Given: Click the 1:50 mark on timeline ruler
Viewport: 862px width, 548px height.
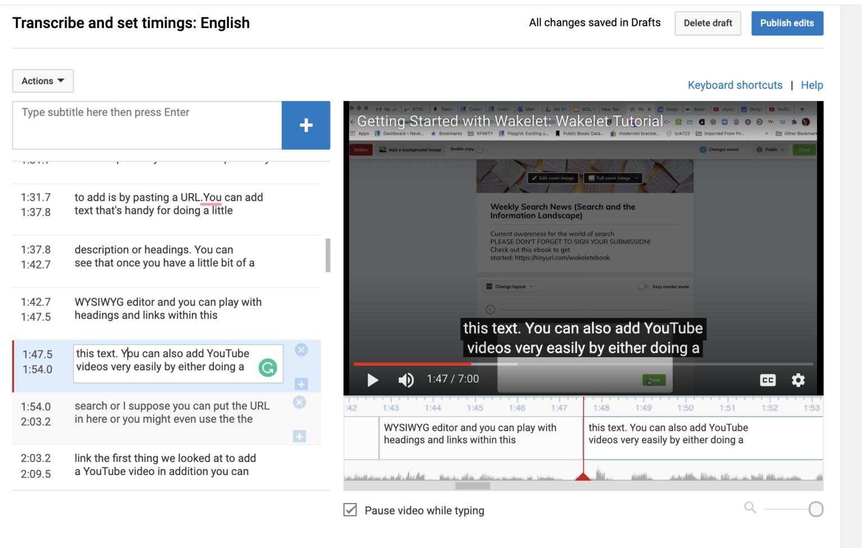Looking at the screenshot, I should tap(685, 408).
